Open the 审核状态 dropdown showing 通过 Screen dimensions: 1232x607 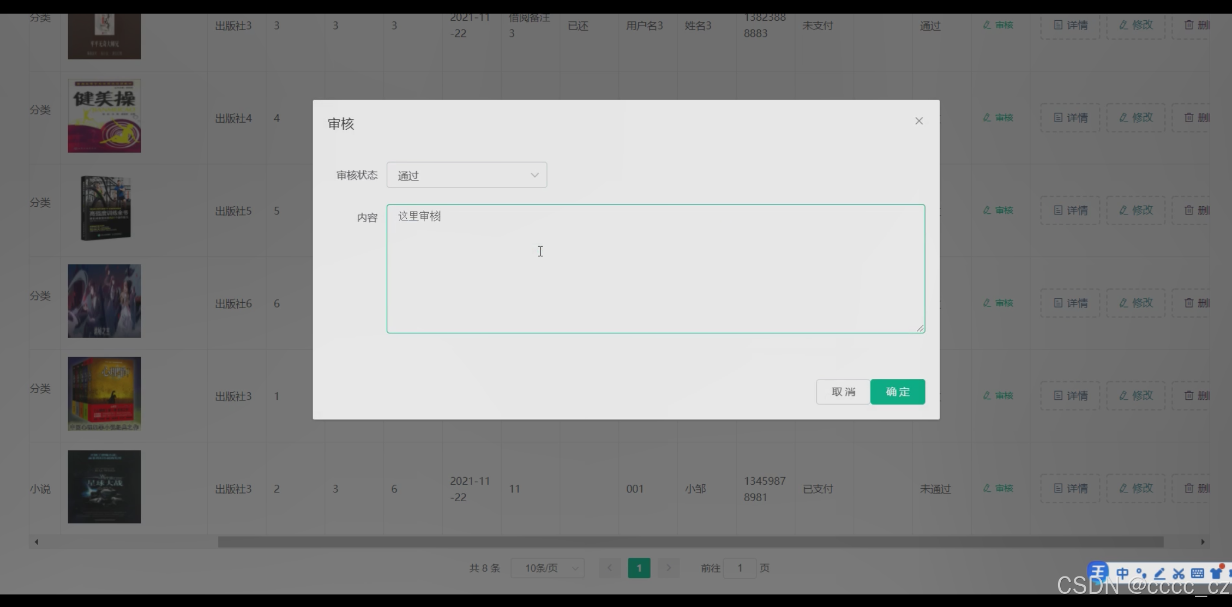coord(467,175)
